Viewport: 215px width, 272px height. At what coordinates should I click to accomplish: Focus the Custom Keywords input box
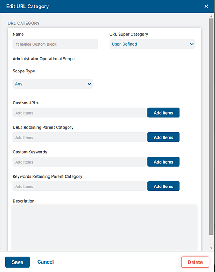[79, 162]
